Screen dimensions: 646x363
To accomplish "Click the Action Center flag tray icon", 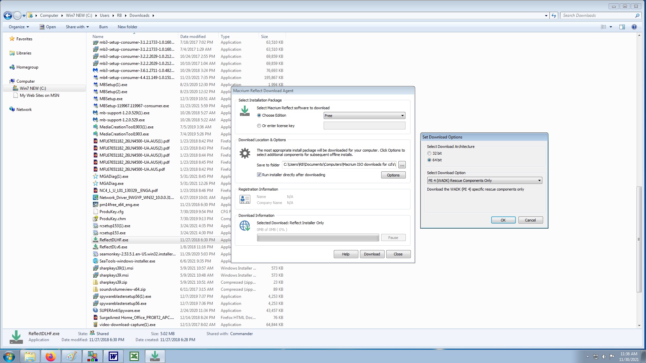I will (612, 357).
